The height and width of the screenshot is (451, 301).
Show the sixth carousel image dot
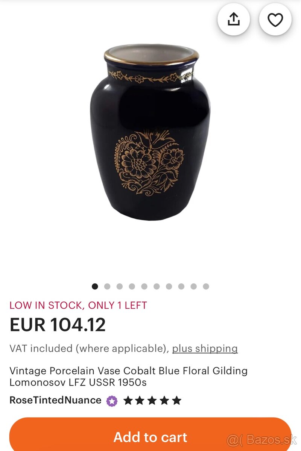tap(157, 286)
